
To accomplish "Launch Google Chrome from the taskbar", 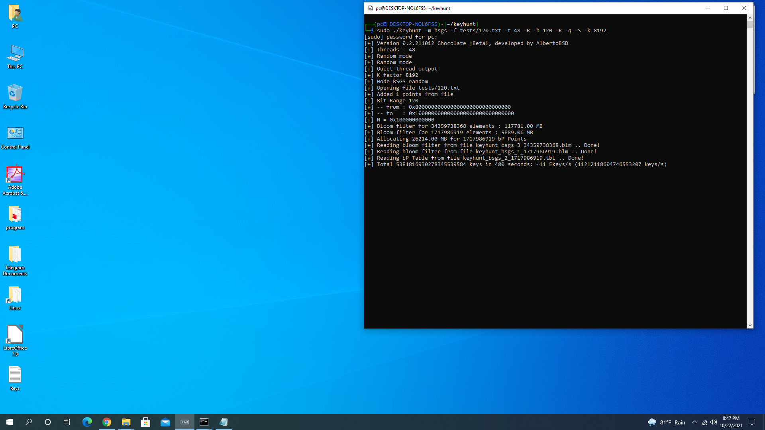I will click(x=106, y=422).
